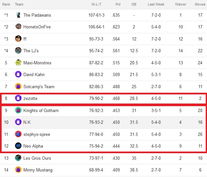This screenshot has height=178, width=207.
Task: Click Neo Alpha dark logo icon
Action: pyautogui.click(x=18, y=146)
